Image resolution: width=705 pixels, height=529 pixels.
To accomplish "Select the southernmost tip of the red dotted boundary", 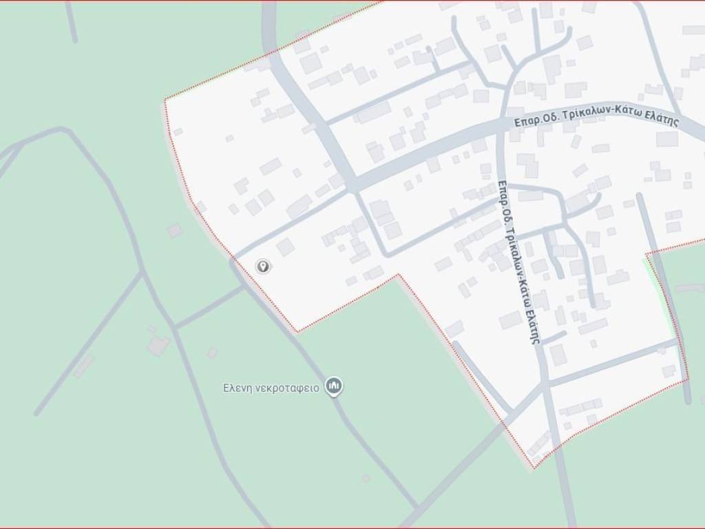I will (x=534, y=467).
